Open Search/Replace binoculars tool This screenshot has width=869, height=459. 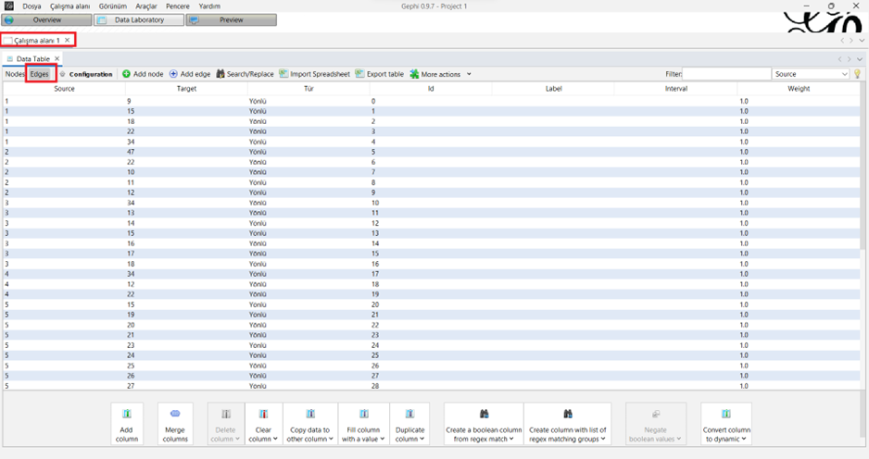[220, 74]
